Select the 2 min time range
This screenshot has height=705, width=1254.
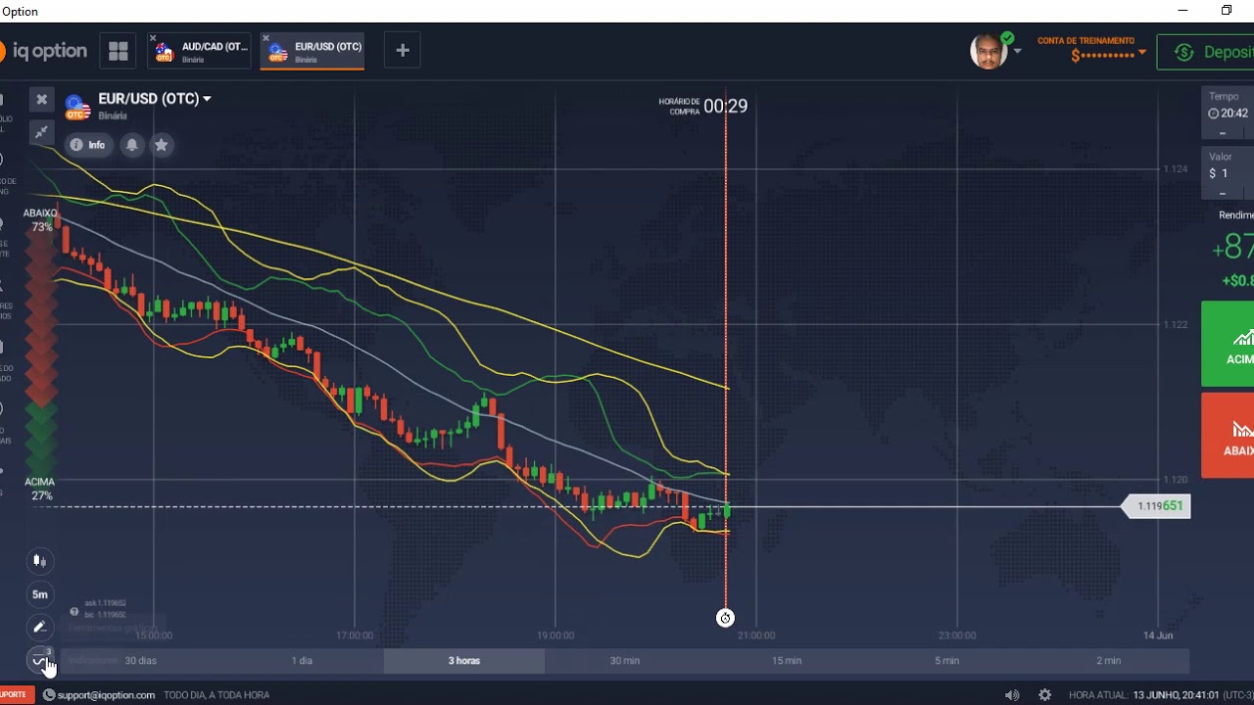click(x=1109, y=661)
